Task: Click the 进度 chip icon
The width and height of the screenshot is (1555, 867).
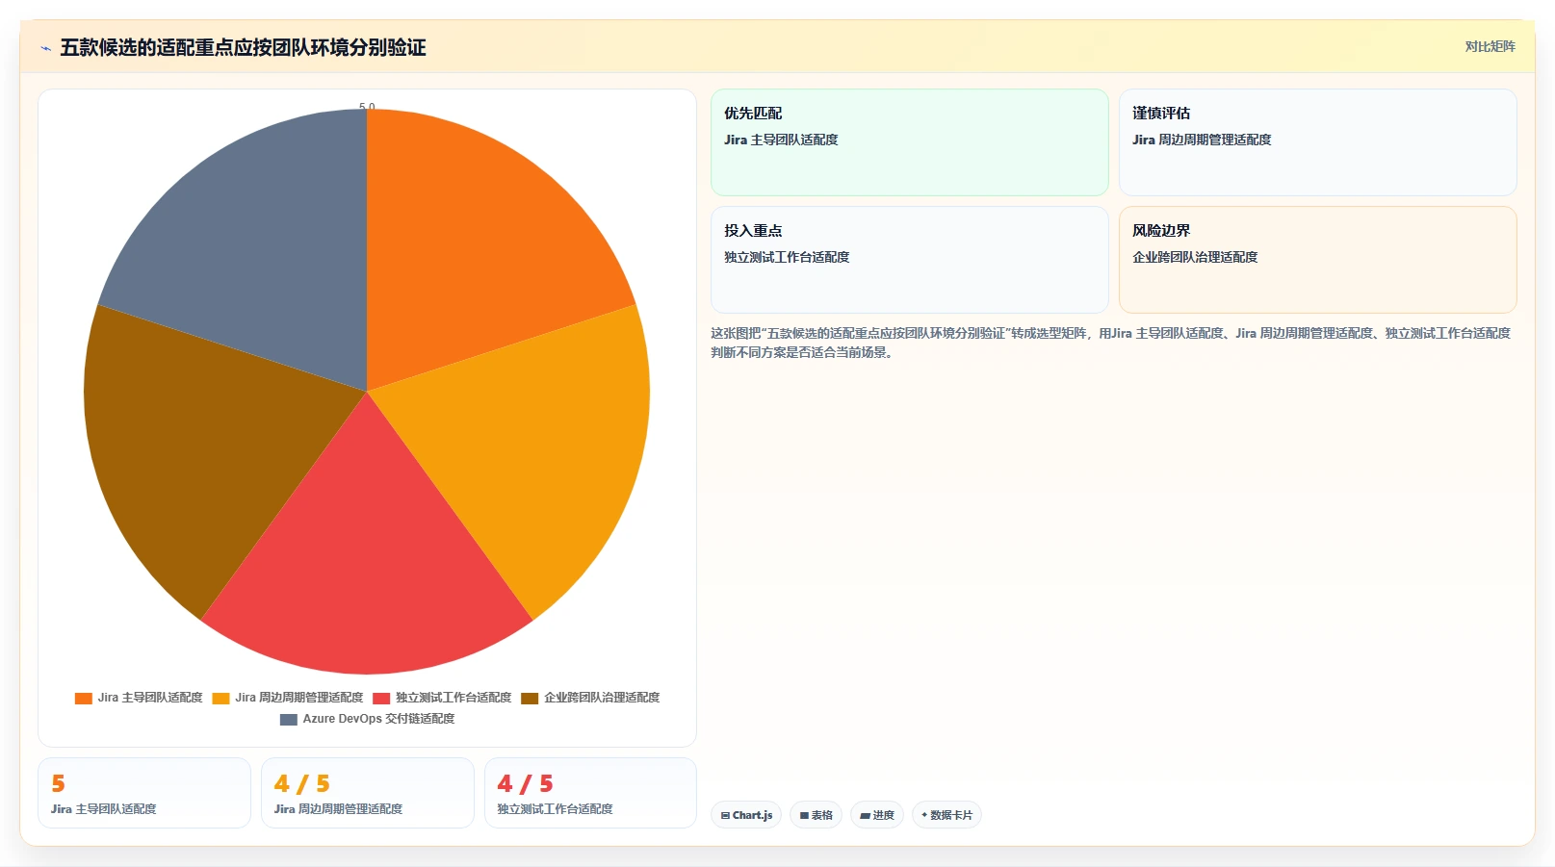Action: pos(865,816)
